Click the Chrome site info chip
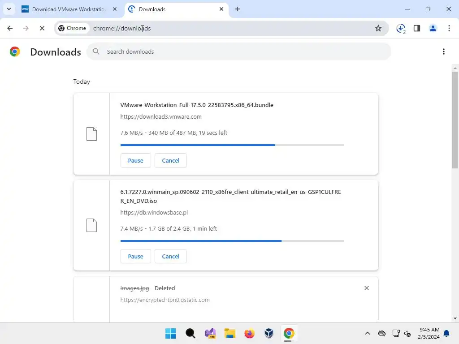The width and height of the screenshot is (459, 344). coord(72,28)
